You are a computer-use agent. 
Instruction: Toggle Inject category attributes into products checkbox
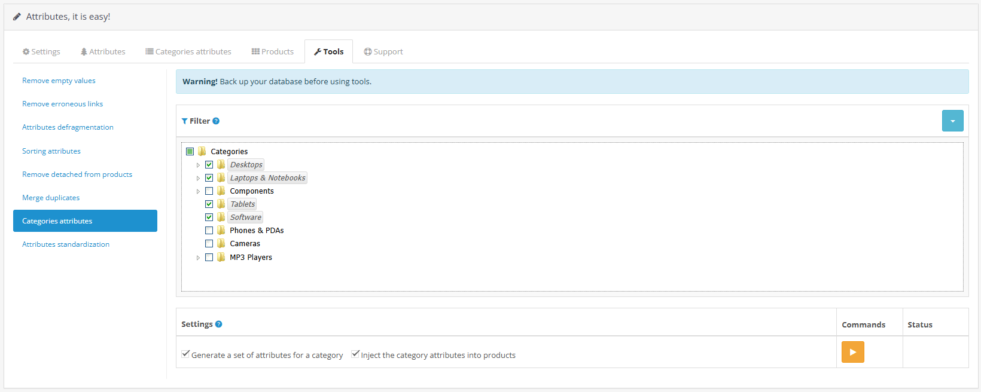pos(355,354)
